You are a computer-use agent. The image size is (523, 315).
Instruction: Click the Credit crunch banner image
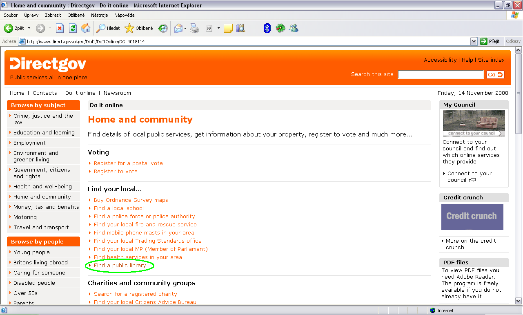(x=472, y=217)
